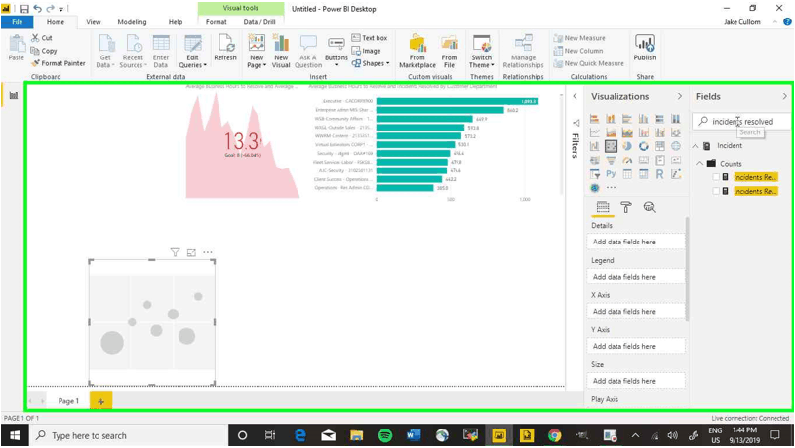Click the Visualizations pane scrollbar
This screenshot has height=448, width=795.
point(687,268)
